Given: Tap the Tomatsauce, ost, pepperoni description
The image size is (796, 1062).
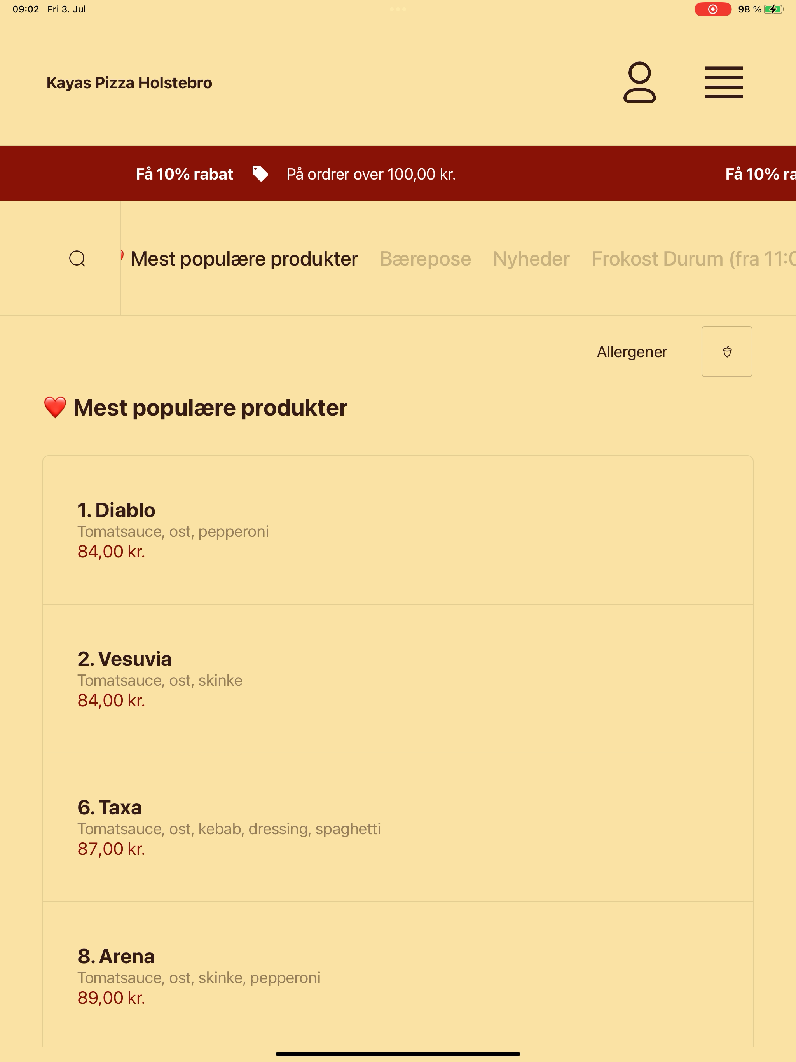Looking at the screenshot, I should coord(173,531).
